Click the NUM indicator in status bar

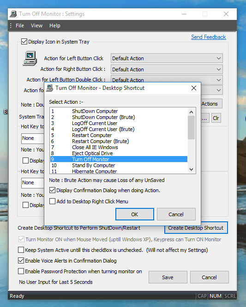pyautogui.click(x=216, y=296)
